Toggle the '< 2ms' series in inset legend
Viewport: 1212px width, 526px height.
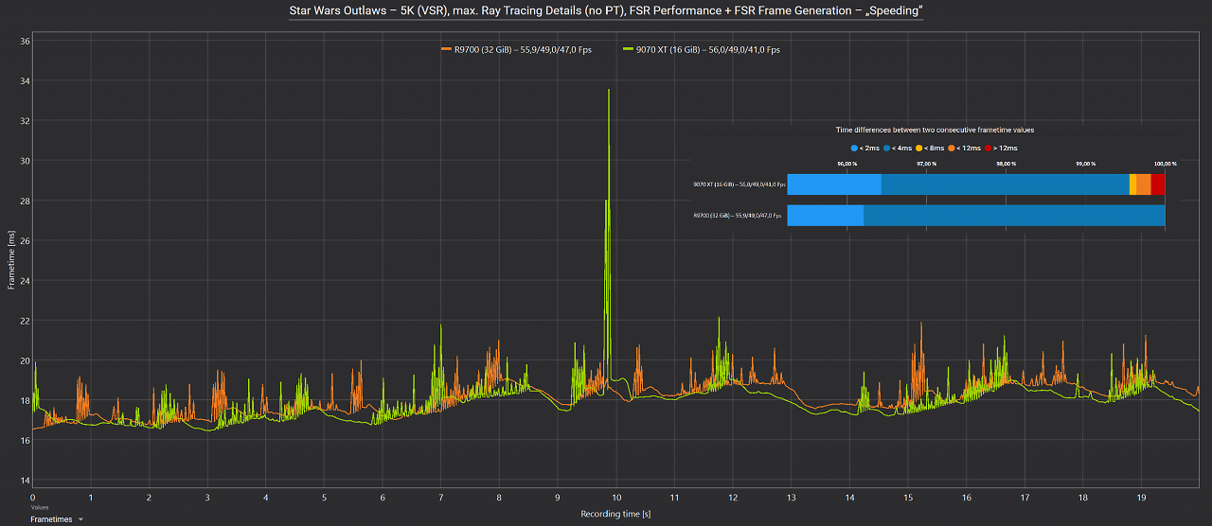pyautogui.click(x=864, y=148)
